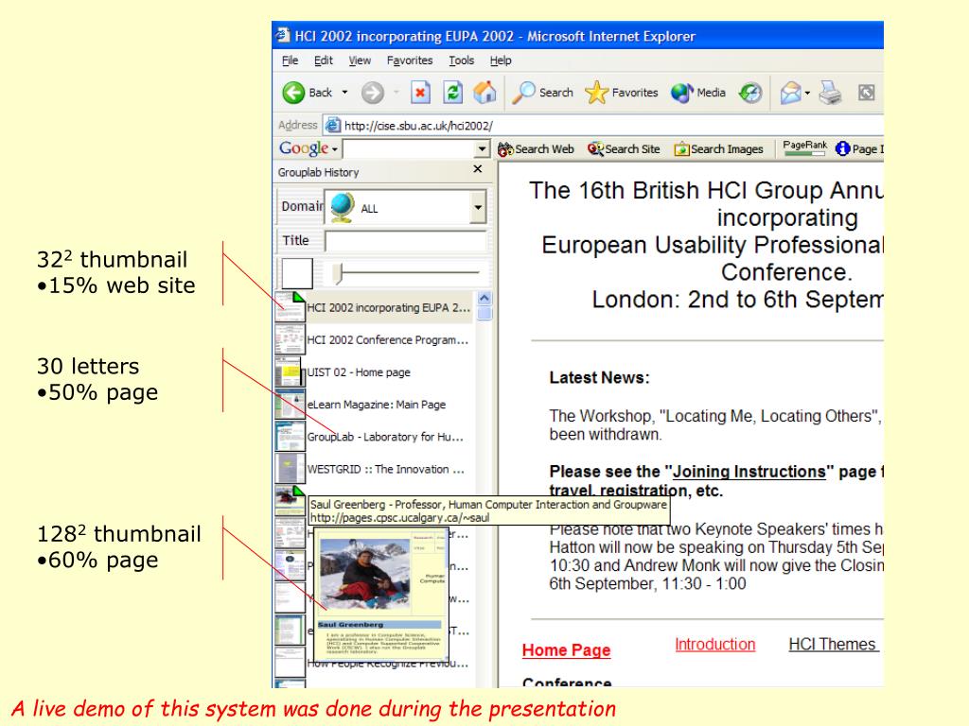Click the history list scroll up arrow
This screenshot has height=726, width=969.
click(x=484, y=298)
